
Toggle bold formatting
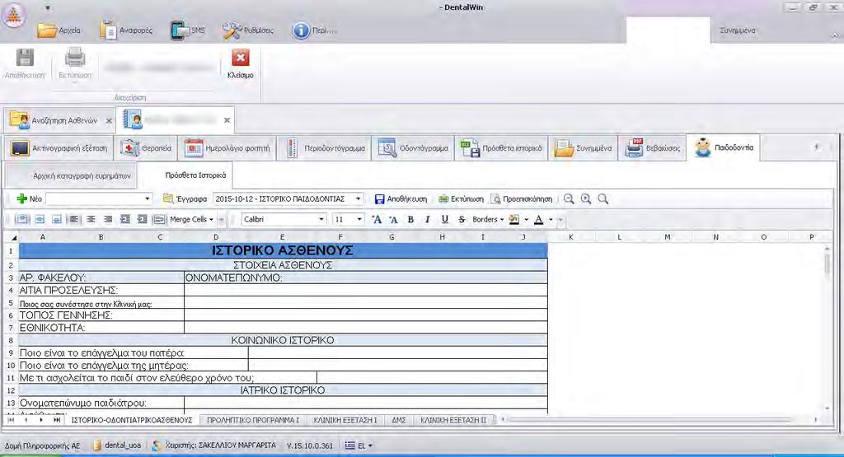point(410,219)
